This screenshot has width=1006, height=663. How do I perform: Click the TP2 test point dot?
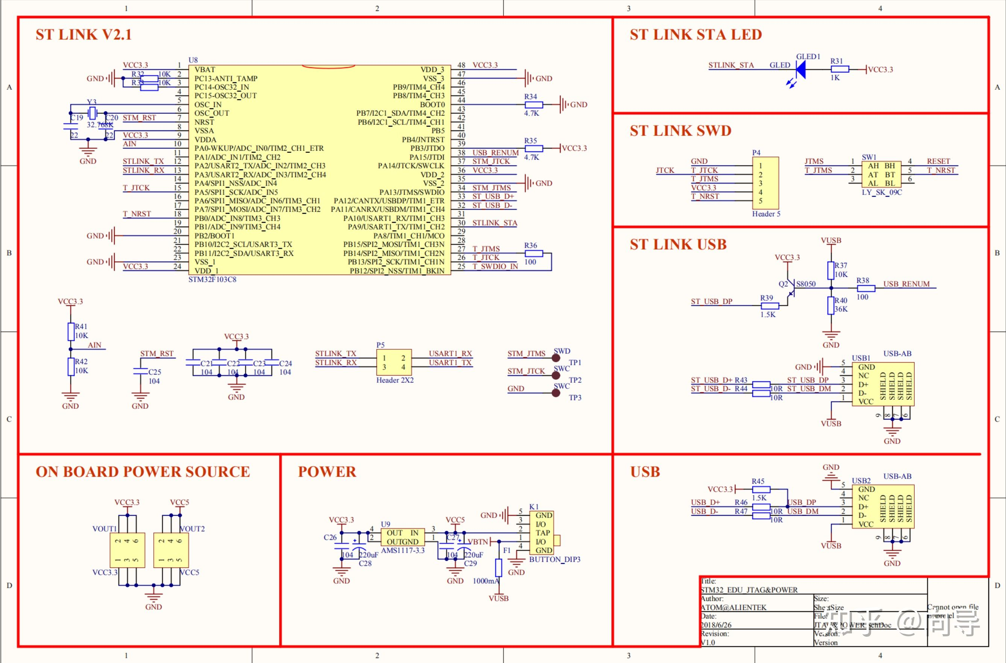556,376
